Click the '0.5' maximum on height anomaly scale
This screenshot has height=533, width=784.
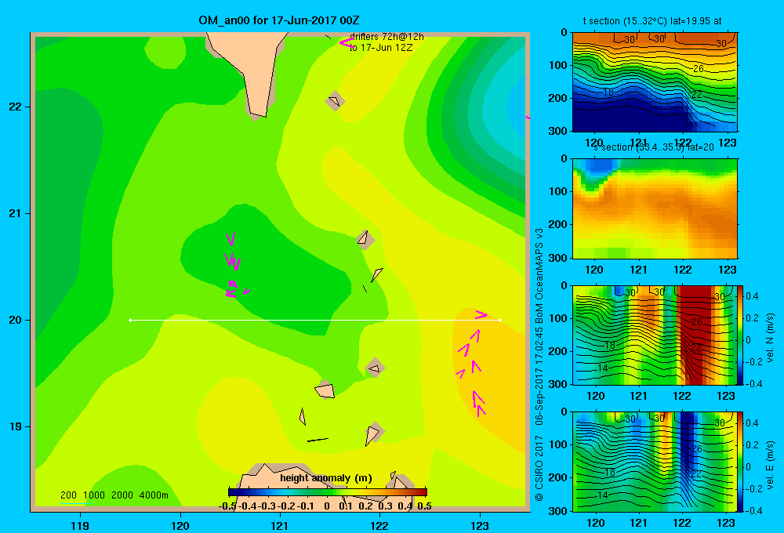424,506
